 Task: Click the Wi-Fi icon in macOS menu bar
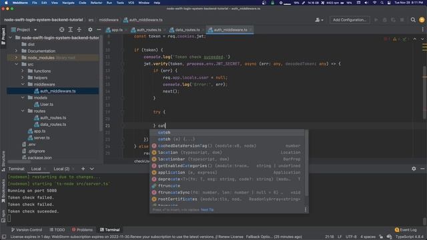pyautogui.click(x=374, y=3)
